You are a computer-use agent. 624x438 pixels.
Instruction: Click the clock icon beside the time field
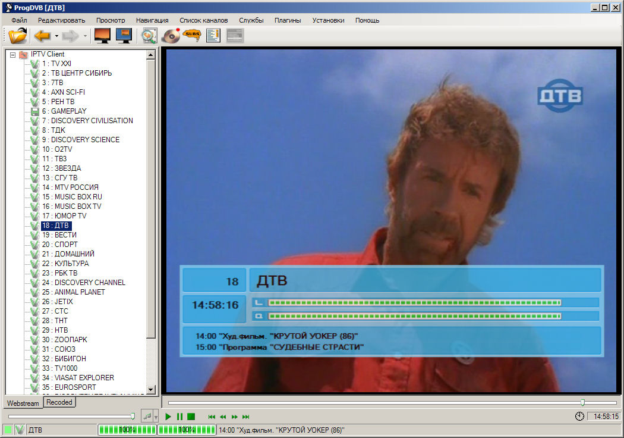click(x=579, y=417)
